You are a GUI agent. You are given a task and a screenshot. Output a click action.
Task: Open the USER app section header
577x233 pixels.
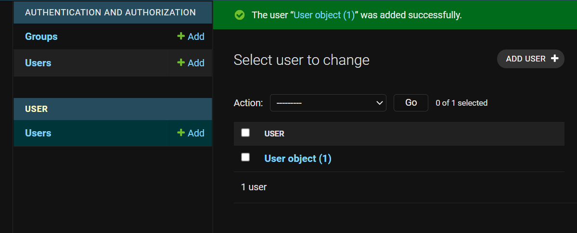point(37,109)
